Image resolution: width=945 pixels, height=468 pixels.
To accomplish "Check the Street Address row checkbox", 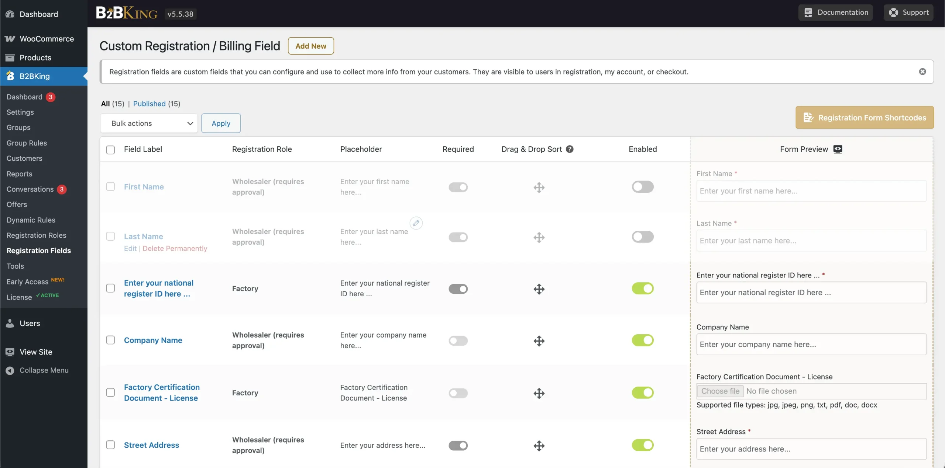I will pyautogui.click(x=110, y=445).
